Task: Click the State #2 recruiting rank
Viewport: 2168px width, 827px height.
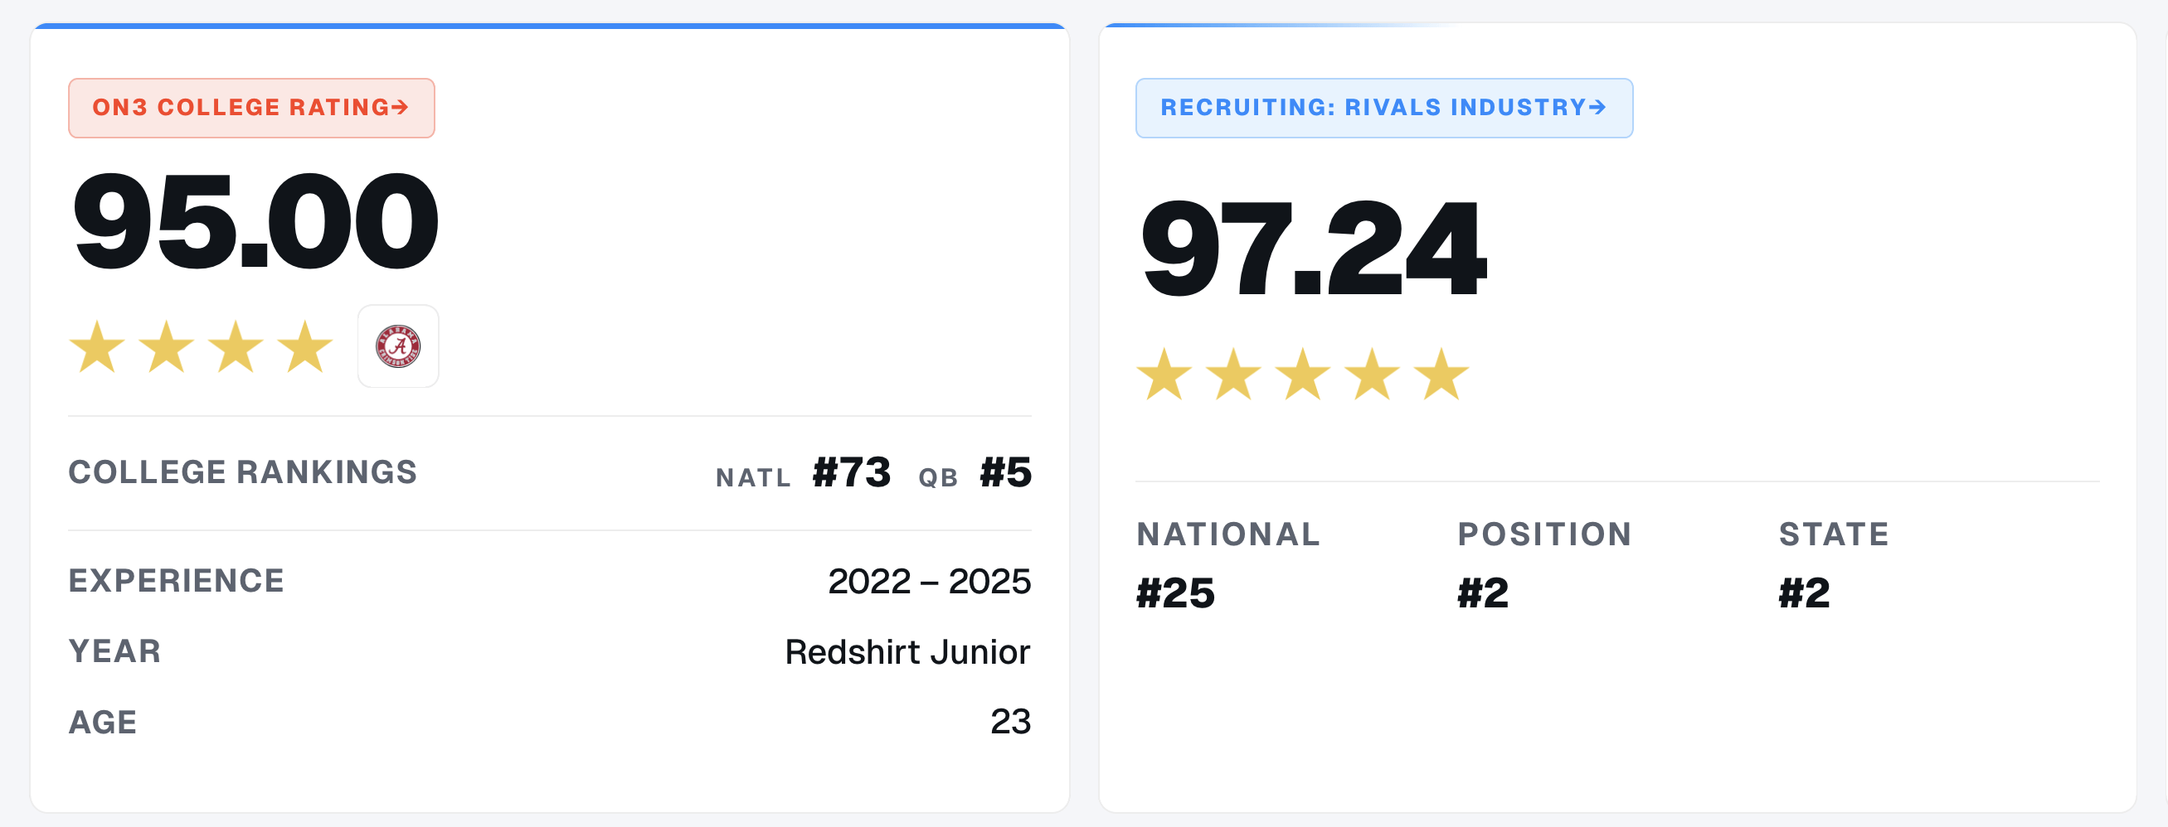Action: pos(1834,565)
